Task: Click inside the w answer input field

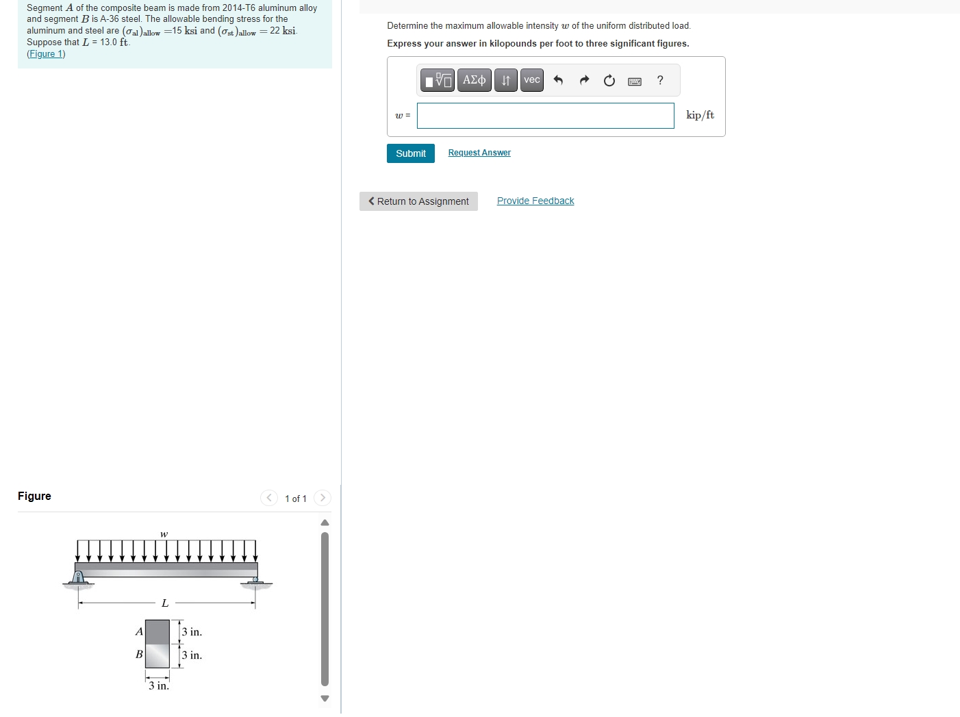Action: tap(544, 115)
